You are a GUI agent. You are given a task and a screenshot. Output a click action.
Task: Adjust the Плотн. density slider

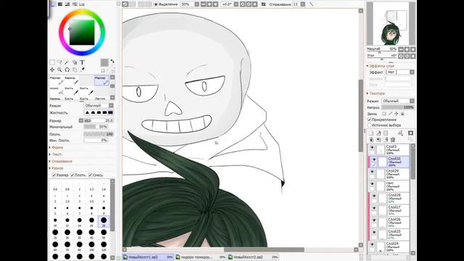coord(99,134)
